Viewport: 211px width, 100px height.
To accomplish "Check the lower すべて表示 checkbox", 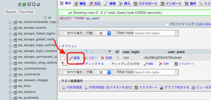I will point(65,72).
